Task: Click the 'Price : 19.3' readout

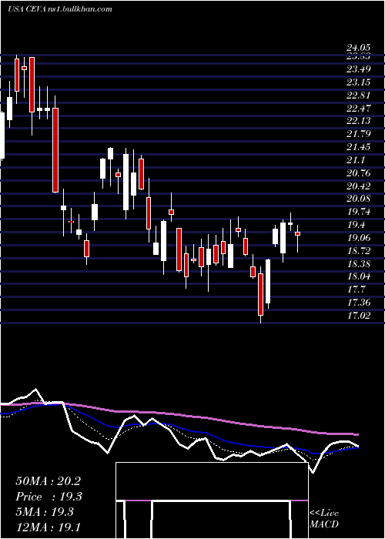Action: (49, 497)
